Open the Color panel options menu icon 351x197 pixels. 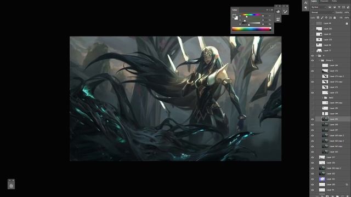[x=271, y=10]
